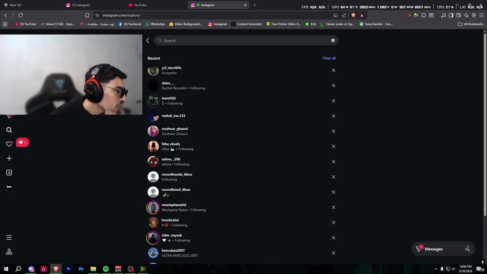
Task: Open the Leo AI sparkle icon
Action: pyautogui.click(x=466, y=15)
